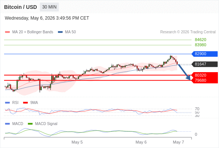Click the MA 20 + Bollinger Bands swatch
219x148 pixels.
point(7,32)
